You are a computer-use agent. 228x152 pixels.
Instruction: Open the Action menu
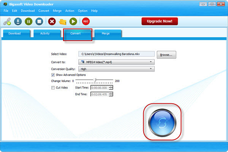[x=70, y=11]
